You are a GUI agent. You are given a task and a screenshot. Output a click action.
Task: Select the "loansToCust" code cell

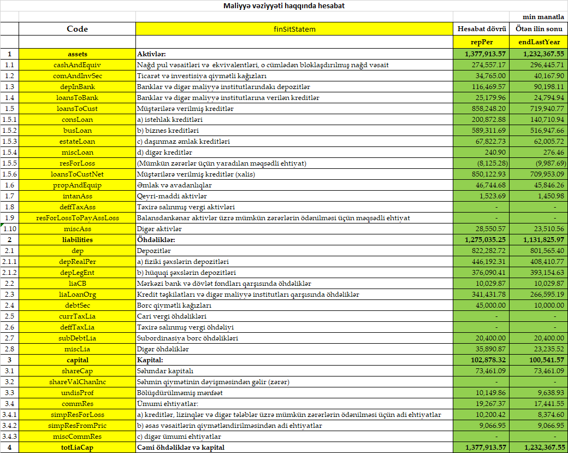(x=77, y=108)
